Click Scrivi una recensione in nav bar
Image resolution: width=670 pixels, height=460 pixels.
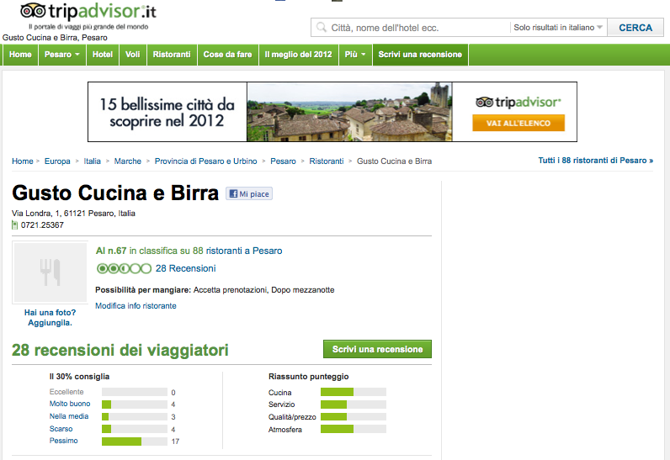[x=421, y=55]
